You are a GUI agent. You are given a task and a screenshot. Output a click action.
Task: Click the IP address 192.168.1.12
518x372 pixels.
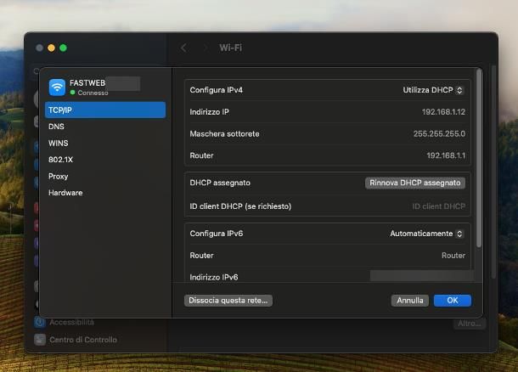tap(443, 112)
